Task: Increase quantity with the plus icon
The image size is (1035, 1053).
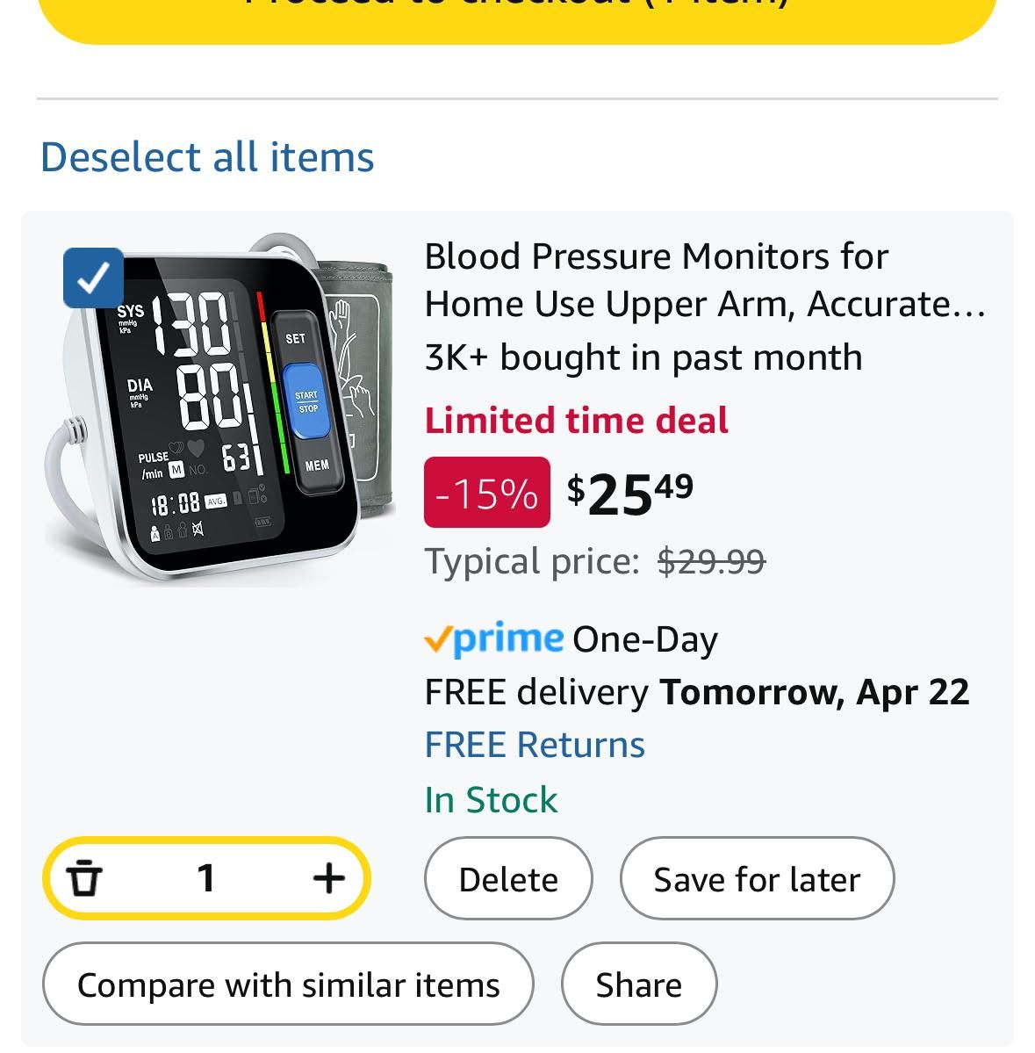Action: [329, 877]
